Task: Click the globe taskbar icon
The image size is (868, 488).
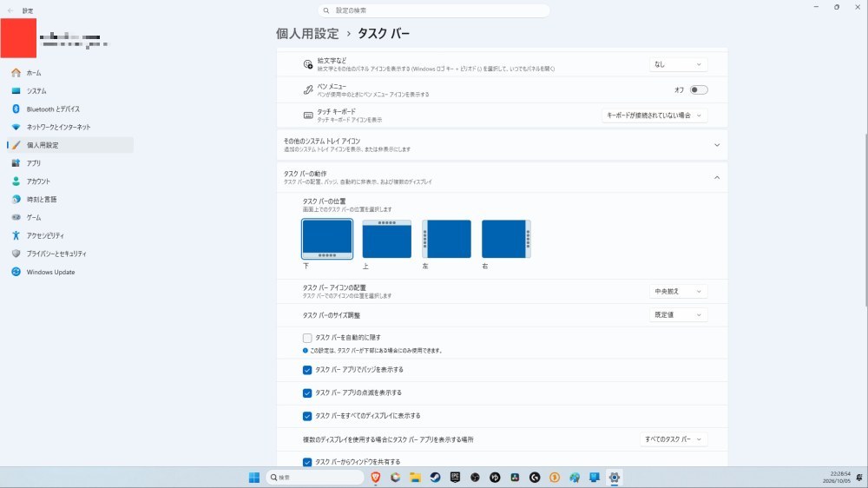Action: (x=575, y=478)
